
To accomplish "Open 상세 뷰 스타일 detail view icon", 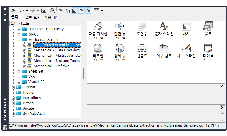I will pyautogui.click(x=120, y=53).
